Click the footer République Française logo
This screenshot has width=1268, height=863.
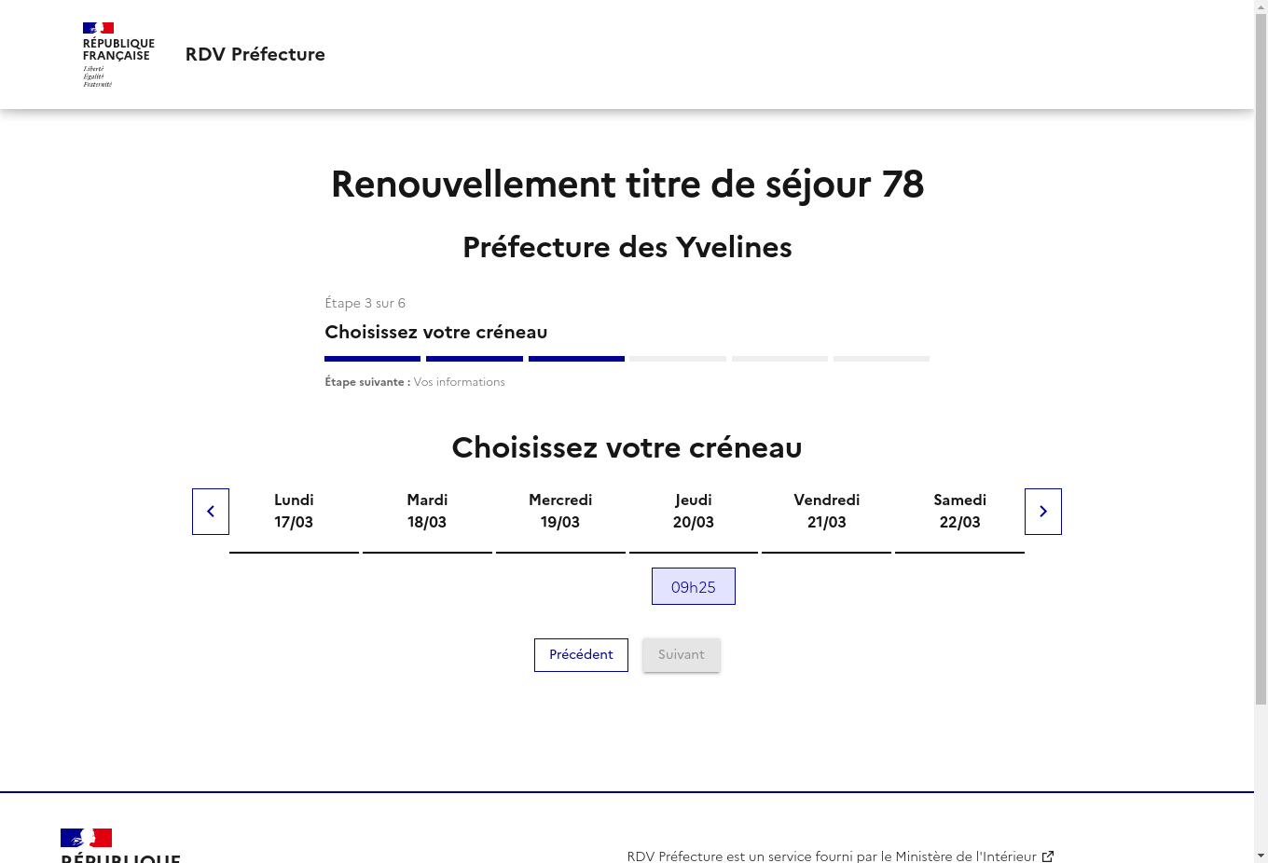pyautogui.click(x=120, y=844)
